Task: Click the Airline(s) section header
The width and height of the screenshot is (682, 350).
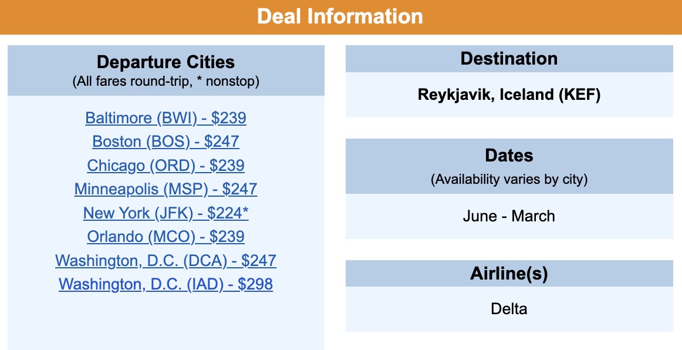Action: 509,274
